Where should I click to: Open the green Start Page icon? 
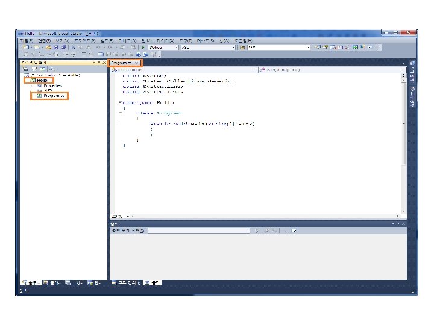coord(355,48)
